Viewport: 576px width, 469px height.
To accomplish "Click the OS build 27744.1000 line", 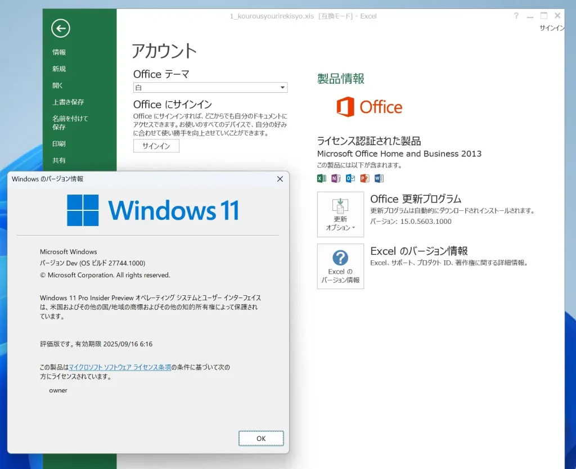I will [93, 263].
